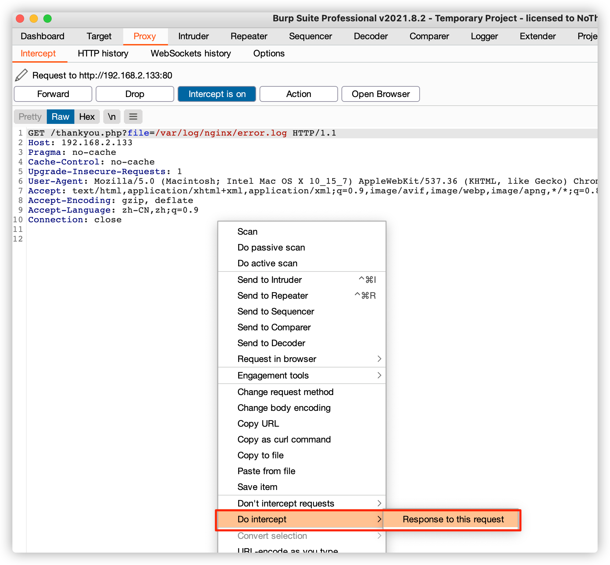Expand the Convert selection submenu
The width and height of the screenshot is (610, 565).
(302, 536)
